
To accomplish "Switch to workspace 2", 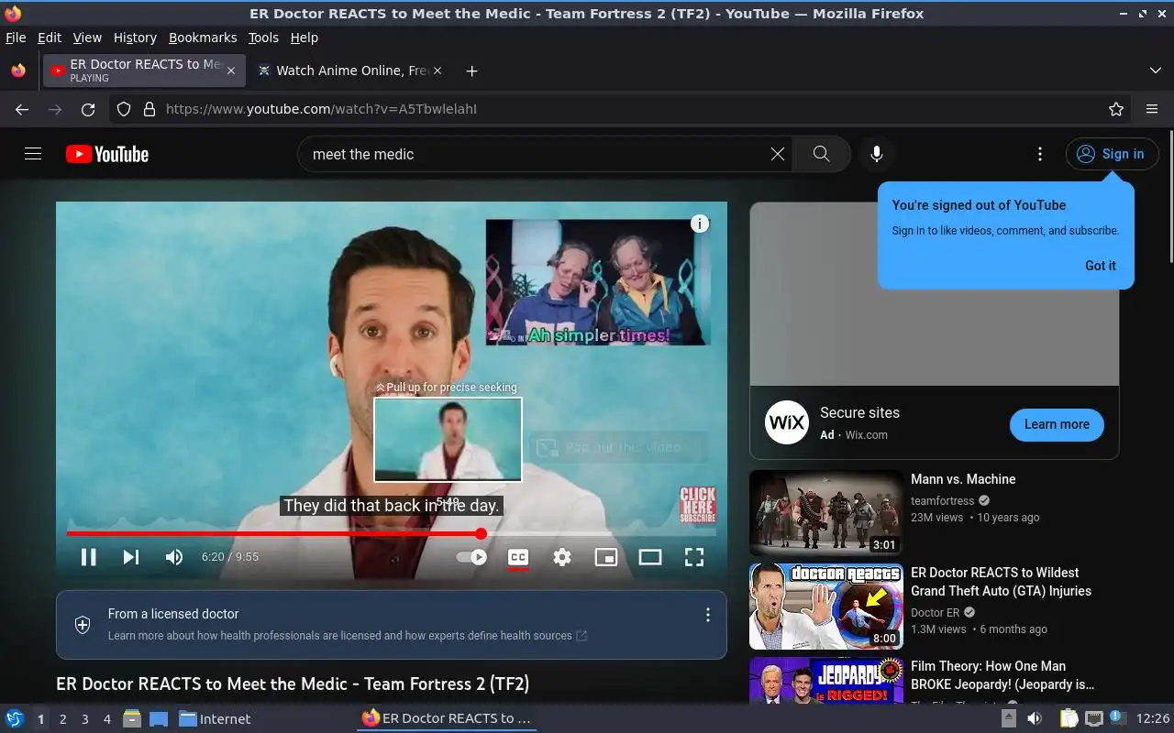I will tap(63, 719).
